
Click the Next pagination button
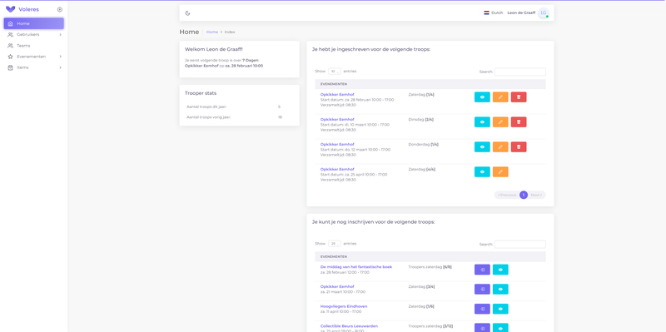coord(537,195)
